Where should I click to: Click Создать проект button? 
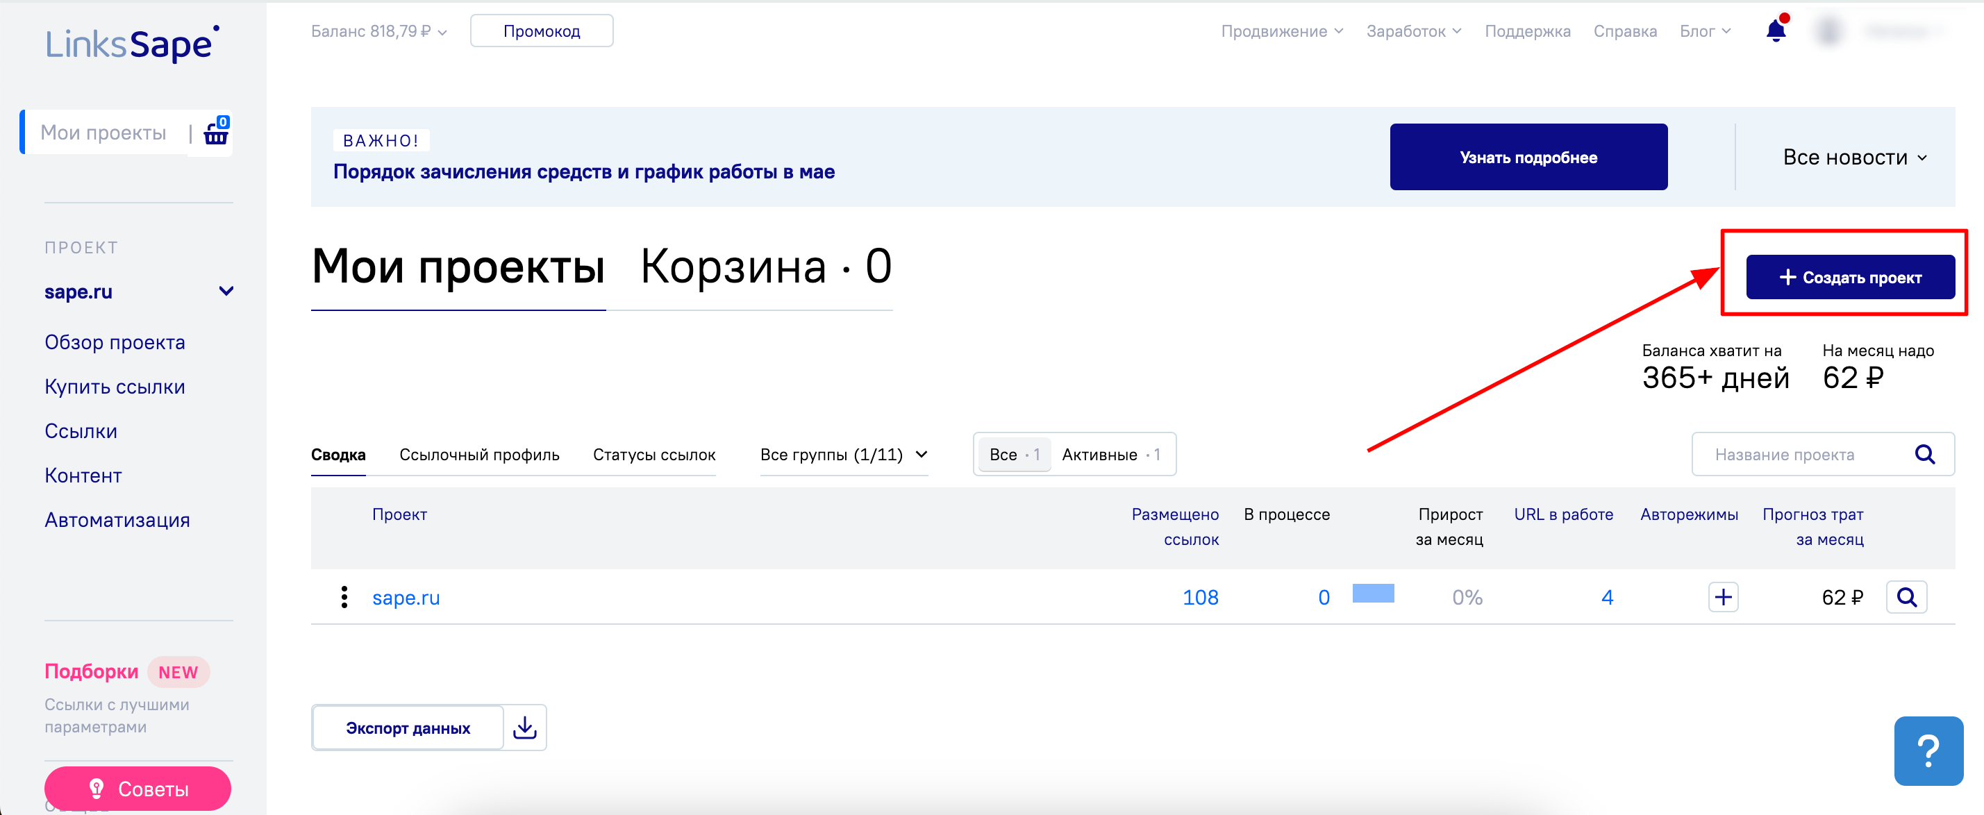pyautogui.click(x=1849, y=277)
